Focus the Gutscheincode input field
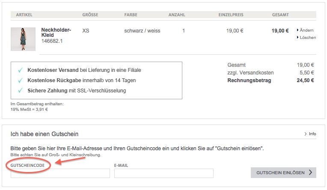Screen dimensions: 327x190 click(x=60, y=173)
